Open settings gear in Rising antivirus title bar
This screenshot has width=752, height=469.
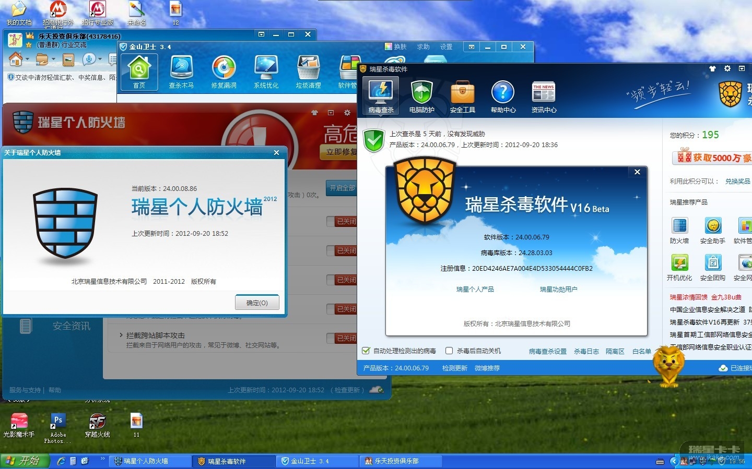click(727, 68)
